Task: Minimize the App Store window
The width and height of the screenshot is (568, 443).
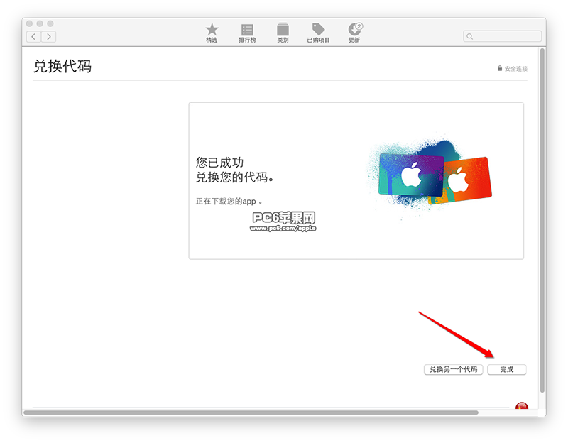Action: (40, 23)
